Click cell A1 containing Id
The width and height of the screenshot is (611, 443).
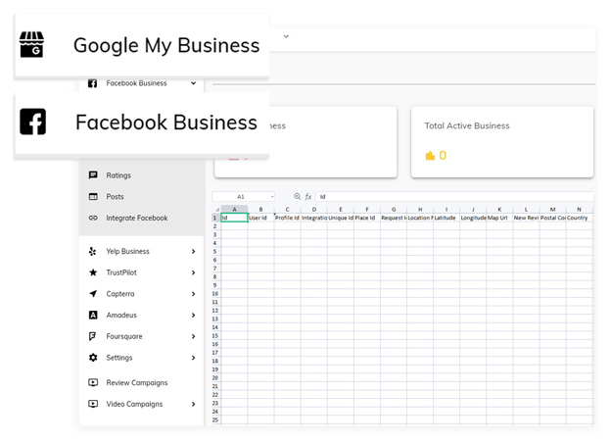(x=234, y=218)
